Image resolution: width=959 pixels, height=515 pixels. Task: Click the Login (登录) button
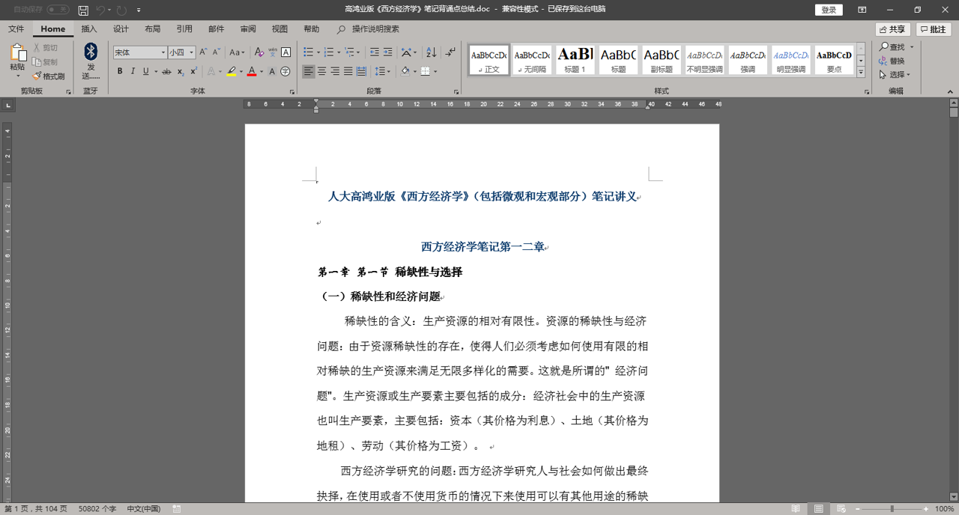(829, 10)
